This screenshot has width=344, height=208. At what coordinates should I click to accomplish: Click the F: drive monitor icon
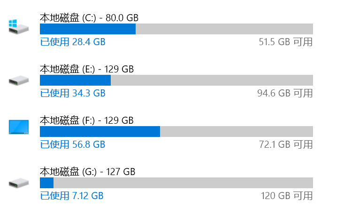19,127
